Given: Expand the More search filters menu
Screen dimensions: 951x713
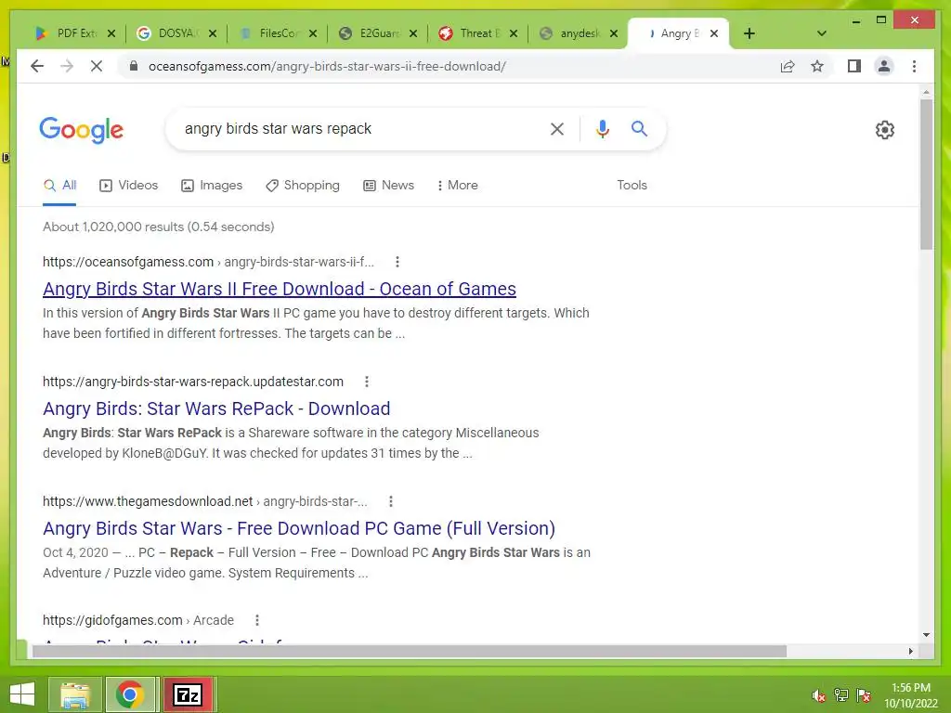Looking at the screenshot, I should (x=457, y=186).
